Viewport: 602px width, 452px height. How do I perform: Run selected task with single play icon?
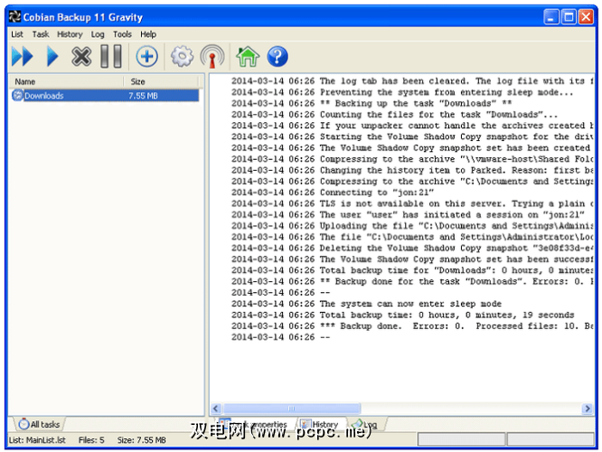coord(52,56)
